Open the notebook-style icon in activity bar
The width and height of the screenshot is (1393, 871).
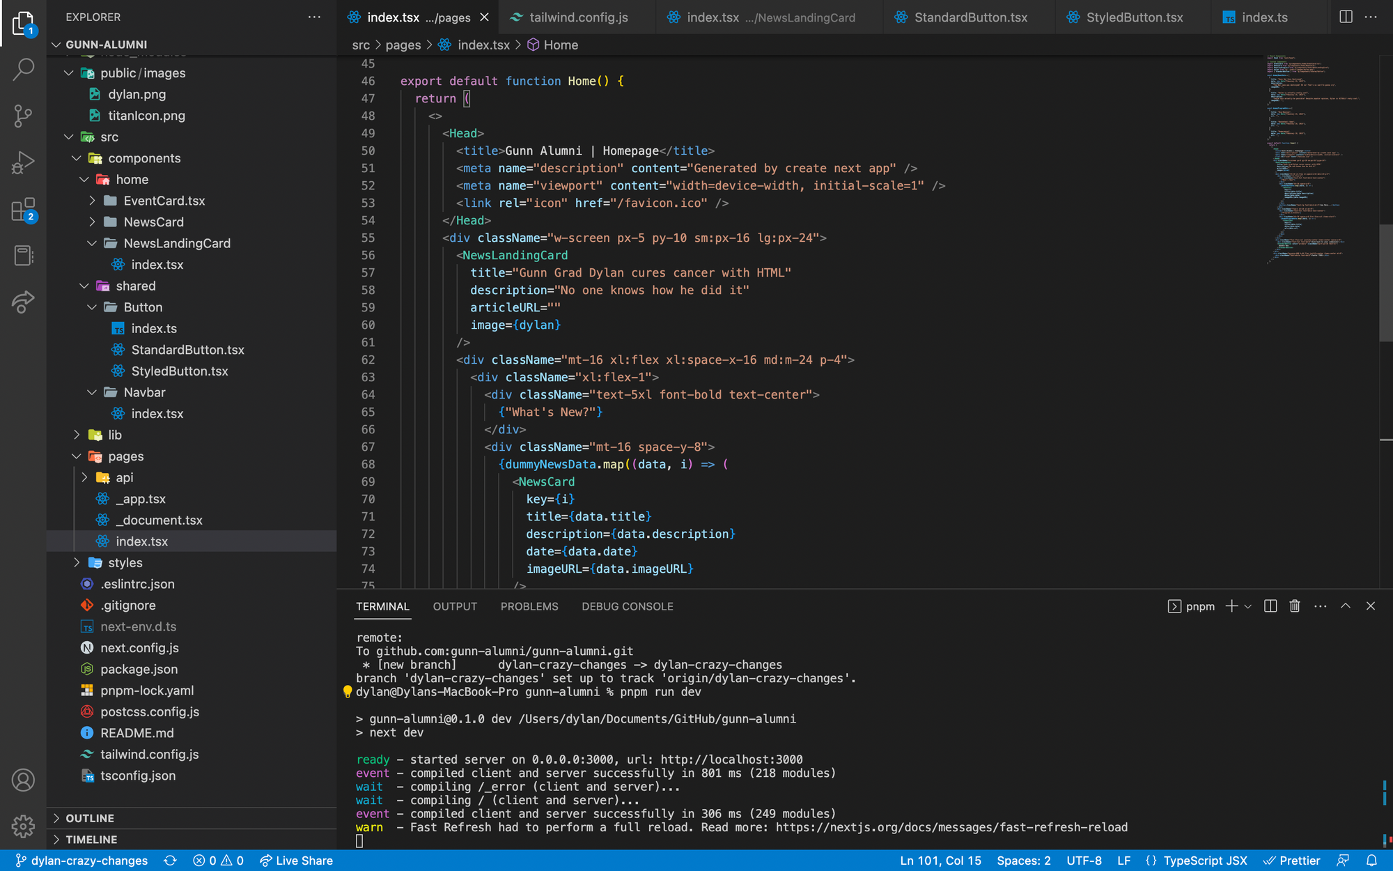[23, 256]
